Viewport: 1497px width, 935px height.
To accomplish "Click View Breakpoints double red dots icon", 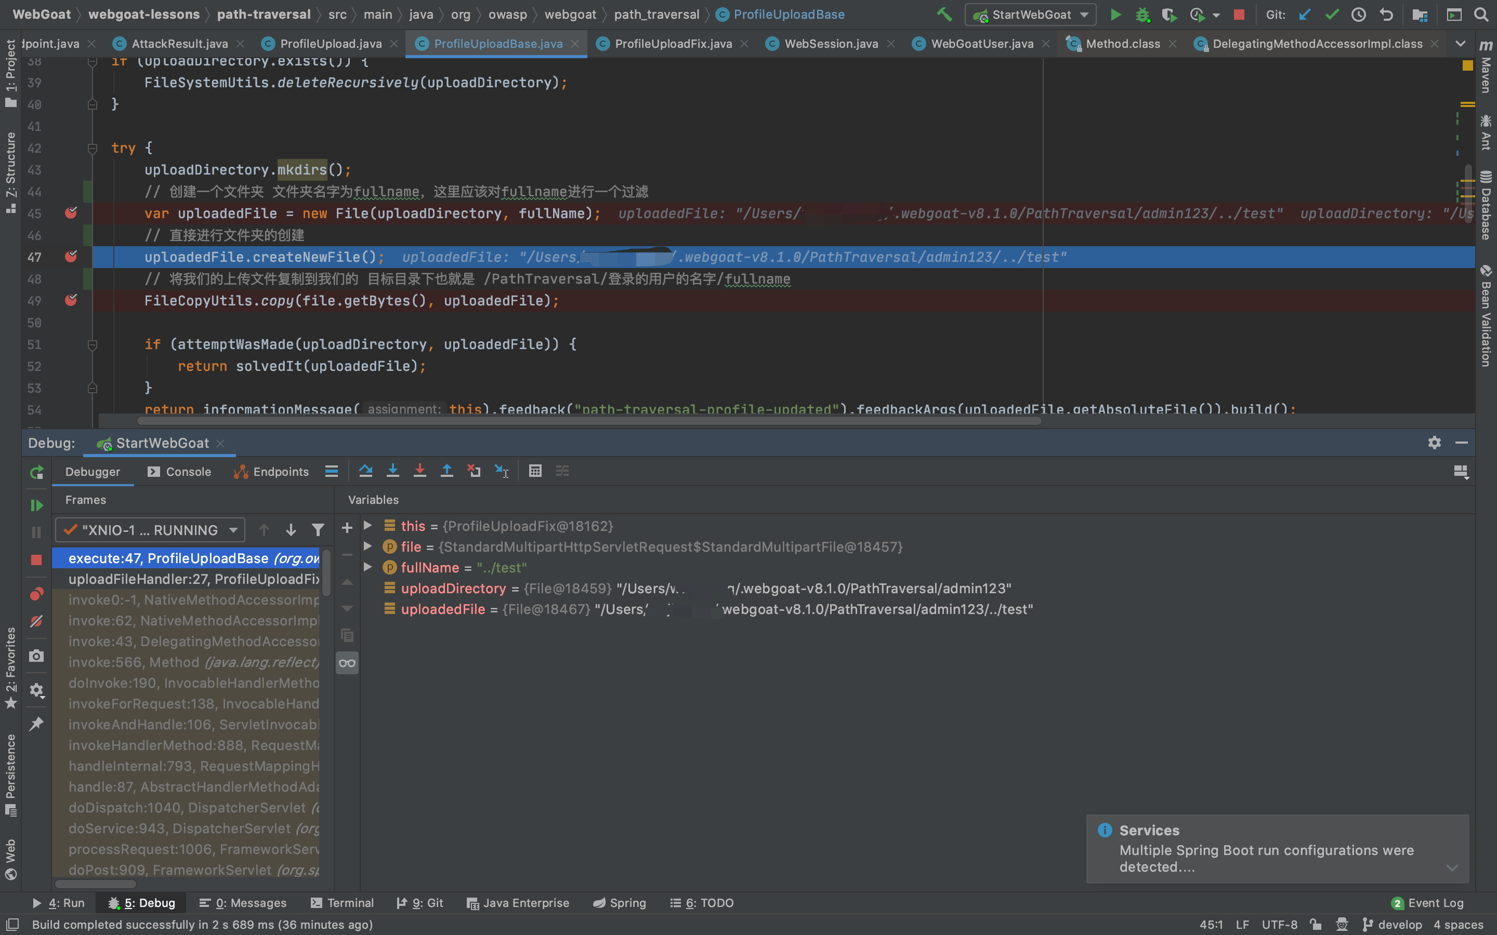I will click(36, 594).
